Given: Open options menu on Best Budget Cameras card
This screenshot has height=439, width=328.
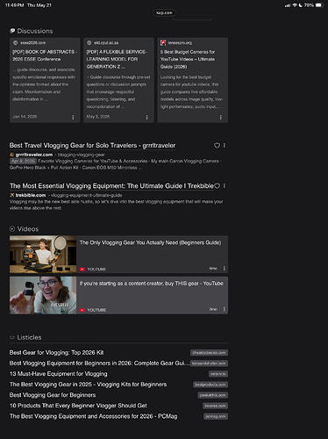Looking at the screenshot, I should (221, 117).
